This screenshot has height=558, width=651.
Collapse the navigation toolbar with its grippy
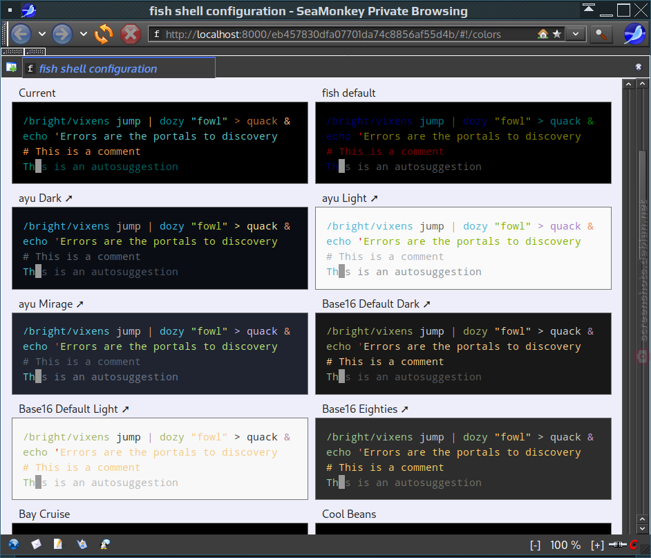coord(5,34)
